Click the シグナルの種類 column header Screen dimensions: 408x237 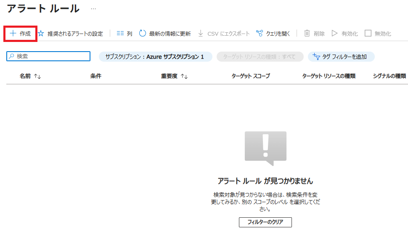tap(389, 76)
